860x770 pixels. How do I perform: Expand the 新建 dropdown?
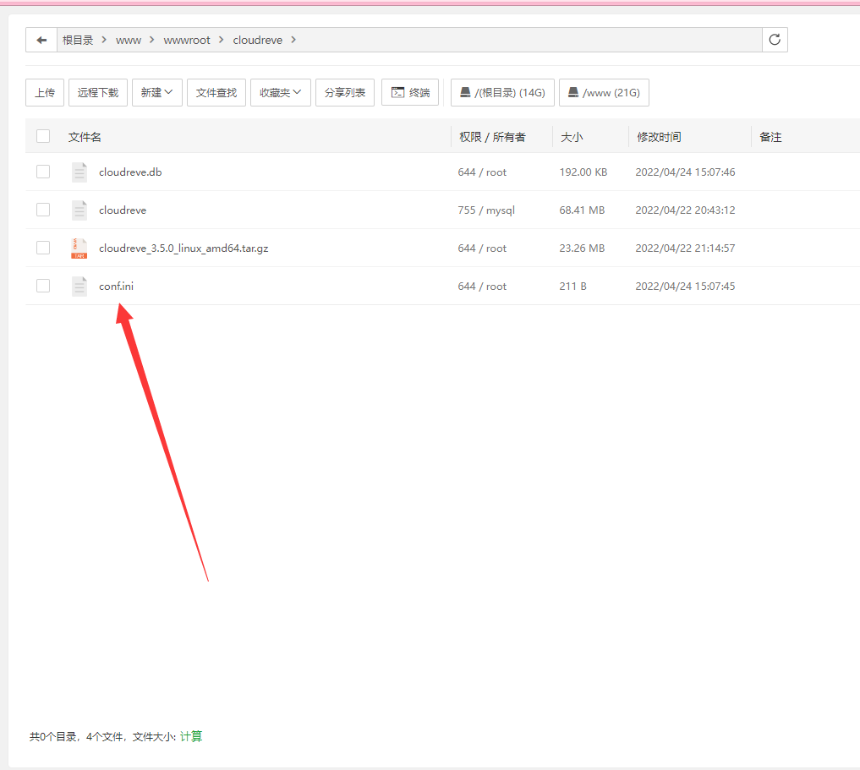coord(156,93)
